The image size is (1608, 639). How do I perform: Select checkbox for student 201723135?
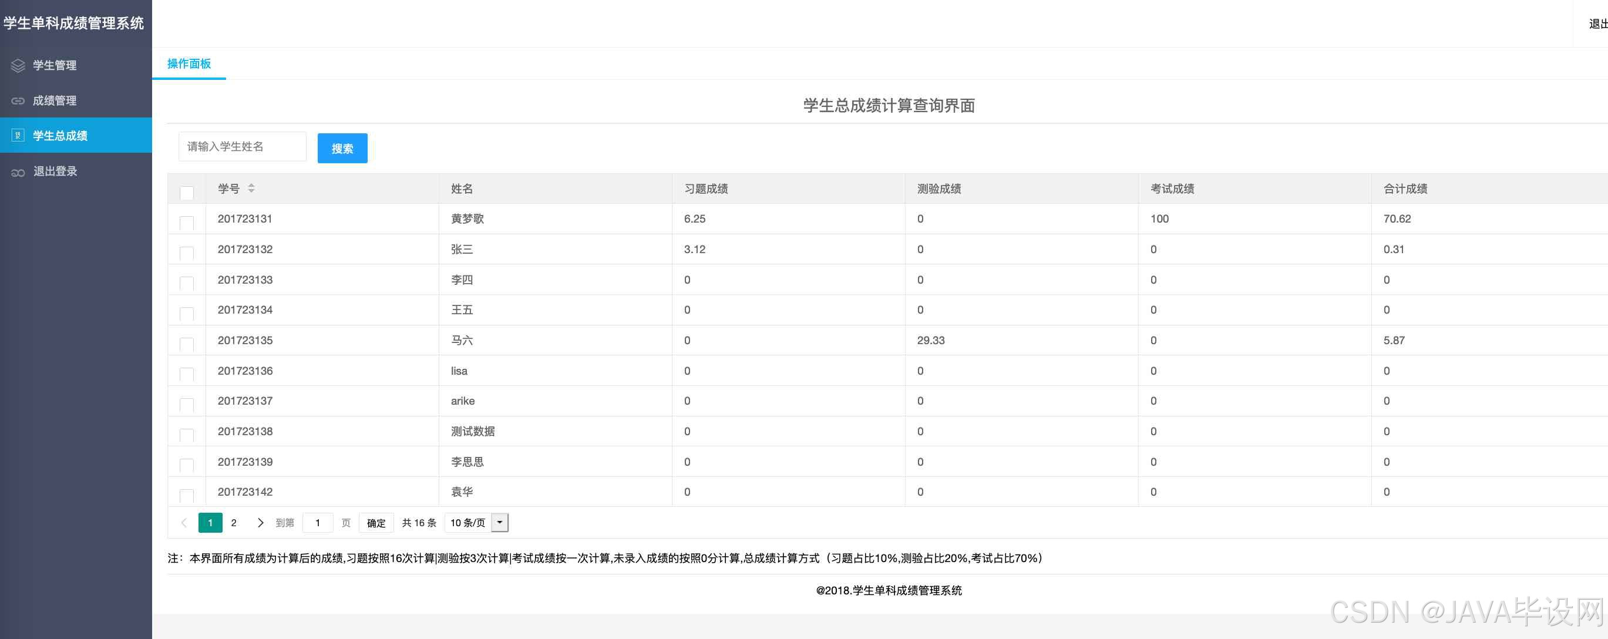[x=186, y=344]
